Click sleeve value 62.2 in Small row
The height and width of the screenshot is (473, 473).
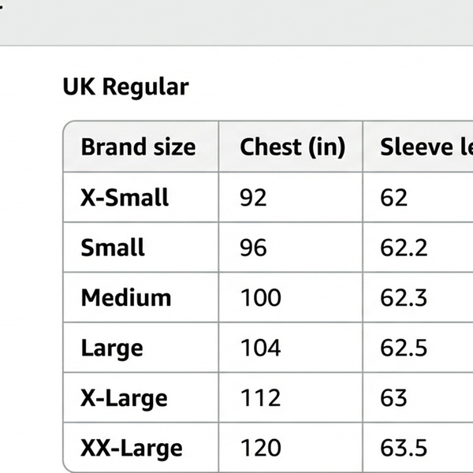point(404,248)
